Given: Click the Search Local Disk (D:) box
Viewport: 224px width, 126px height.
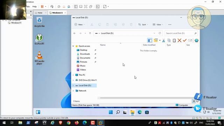Looking at the screenshot, I should click(181, 33).
